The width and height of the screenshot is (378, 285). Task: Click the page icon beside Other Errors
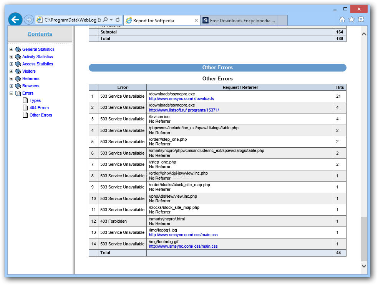point(25,115)
